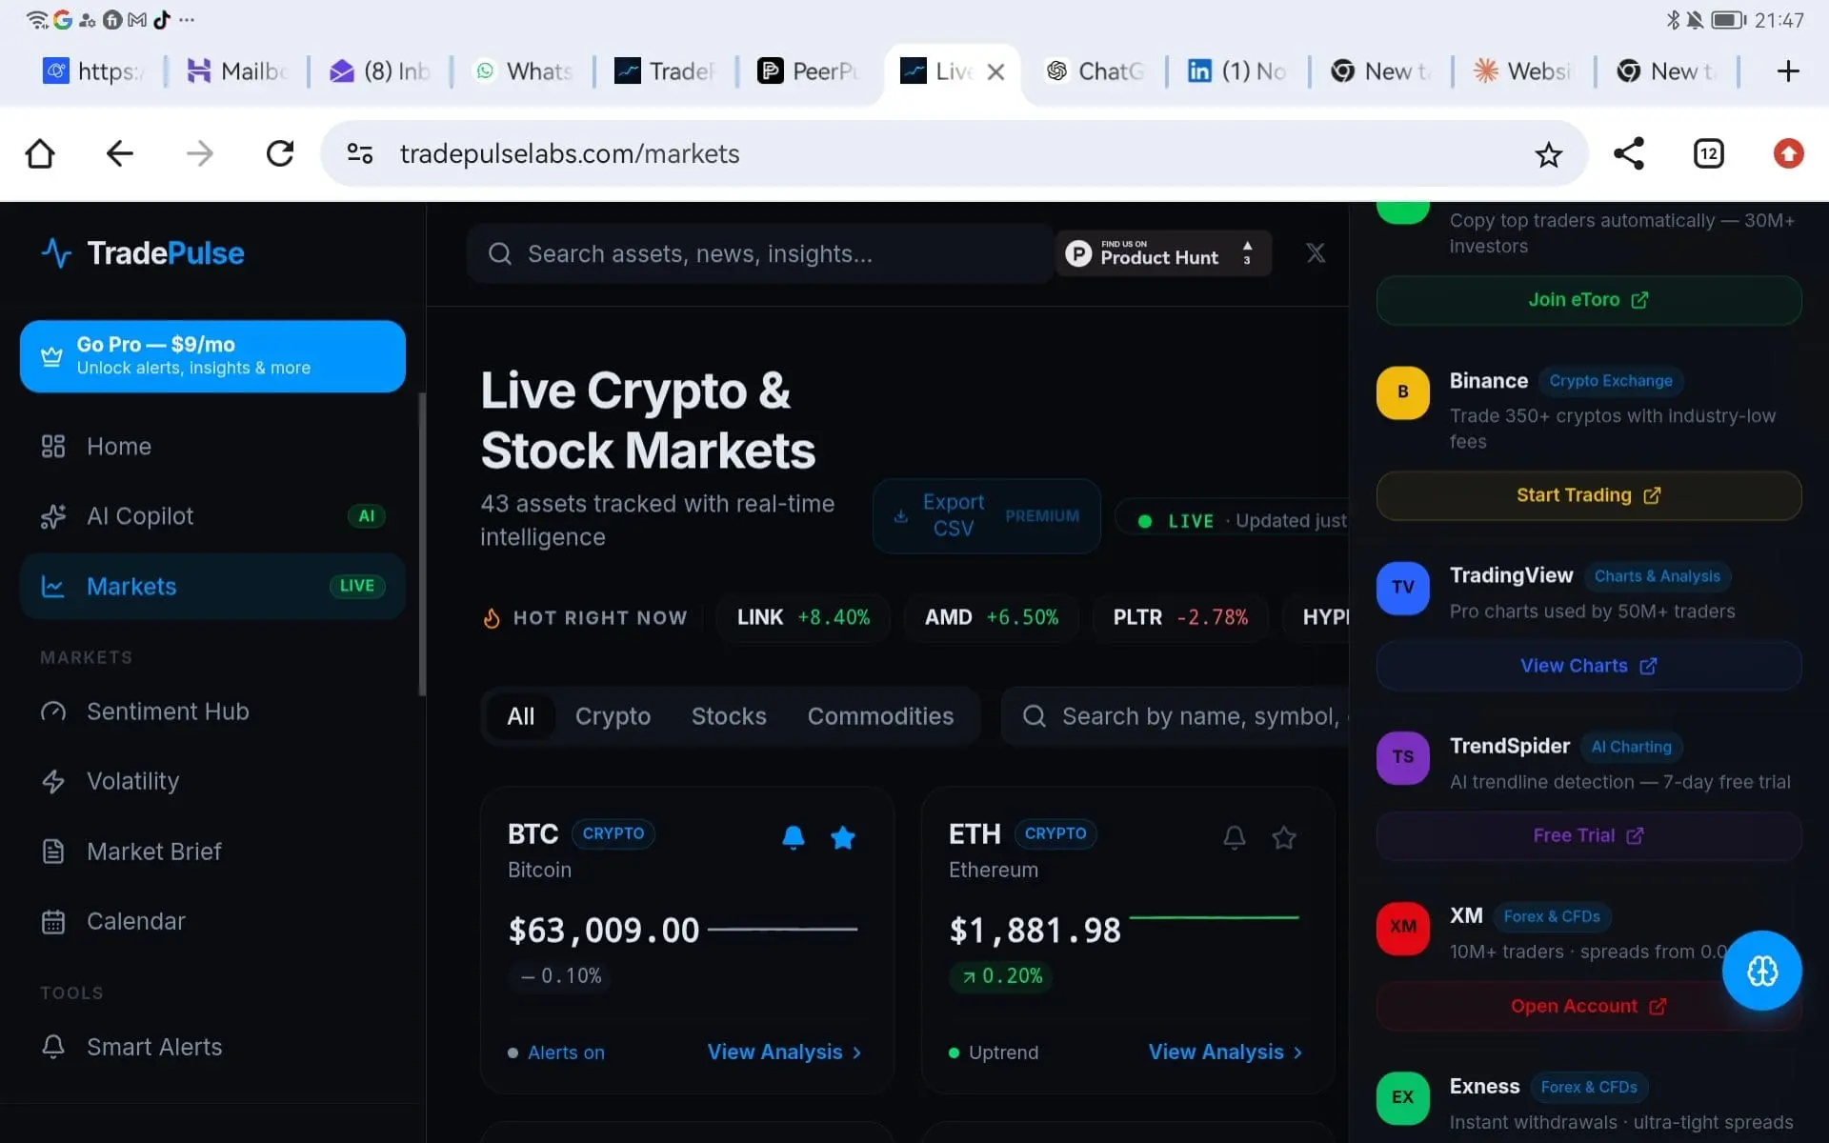Image resolution: width=1829 pixels, height=1143 pixels.
Task: Click the browser address bar URL
Action: click(x=570, y=153)
